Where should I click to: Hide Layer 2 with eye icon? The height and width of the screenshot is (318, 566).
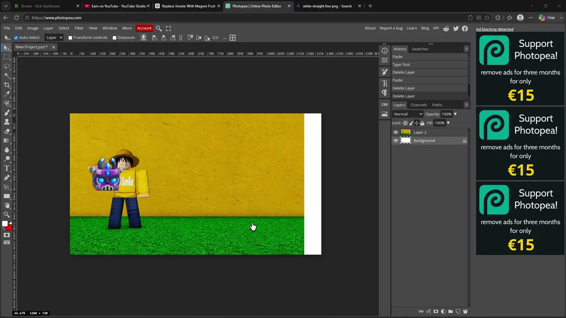[395, 132]
